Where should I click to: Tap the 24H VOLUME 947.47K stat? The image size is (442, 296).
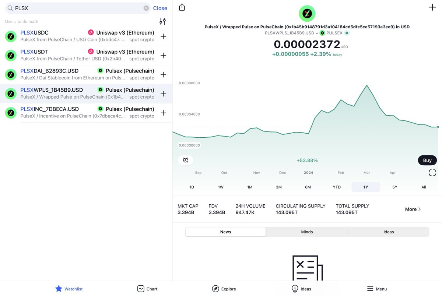250,209
